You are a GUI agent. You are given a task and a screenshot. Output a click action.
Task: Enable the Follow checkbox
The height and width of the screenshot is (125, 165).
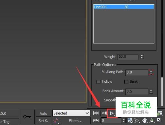[x=98, y=82]
